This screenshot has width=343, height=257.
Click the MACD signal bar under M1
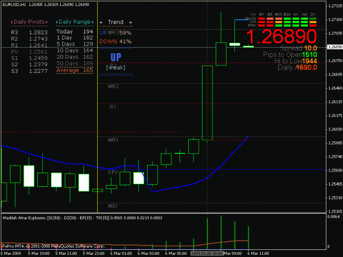[261, 19]
